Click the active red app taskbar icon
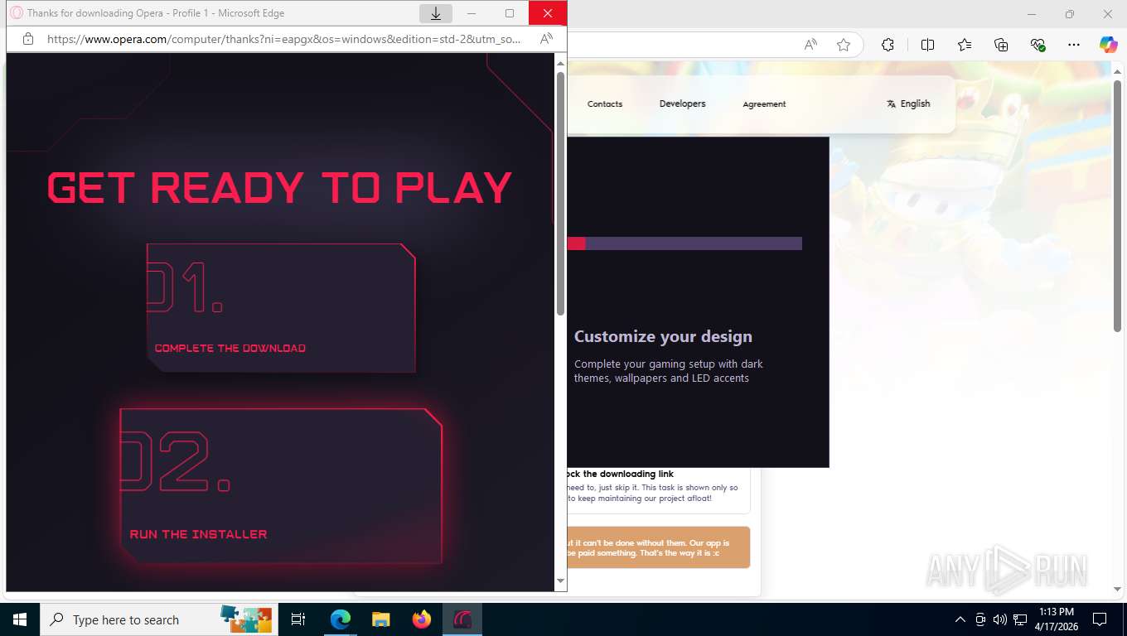 click(462, 619)
